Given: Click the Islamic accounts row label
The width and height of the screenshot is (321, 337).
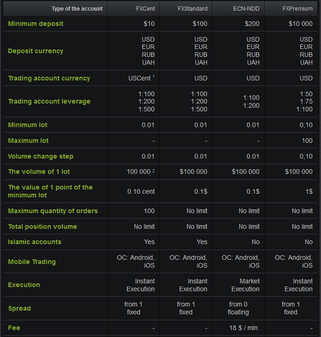Looking at the screenshot, I should 35,242.
